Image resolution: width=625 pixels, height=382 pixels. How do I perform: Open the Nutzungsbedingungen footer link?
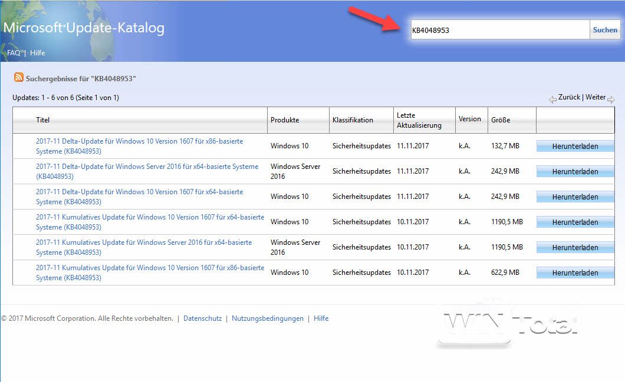pyautogui.click(x=268, y=318)
